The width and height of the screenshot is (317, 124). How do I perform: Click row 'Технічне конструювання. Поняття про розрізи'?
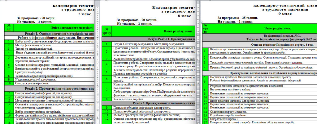click(x=148, y=72)
